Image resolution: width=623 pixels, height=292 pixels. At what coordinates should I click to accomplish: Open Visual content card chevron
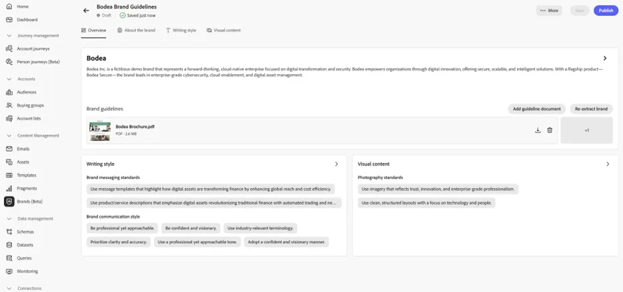point(608,164)
